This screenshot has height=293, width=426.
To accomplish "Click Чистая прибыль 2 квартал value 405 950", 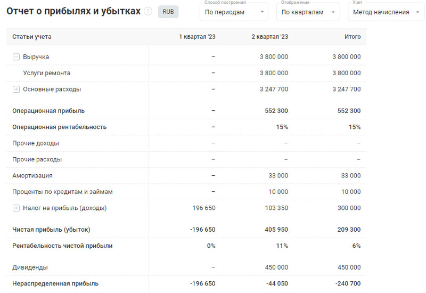I will click(x=276, y=230).
